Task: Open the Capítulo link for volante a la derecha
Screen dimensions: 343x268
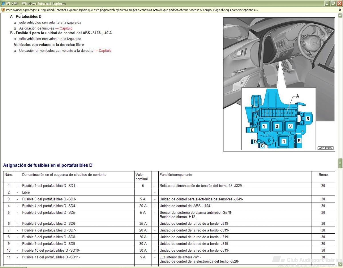Action: pos(103,51)
